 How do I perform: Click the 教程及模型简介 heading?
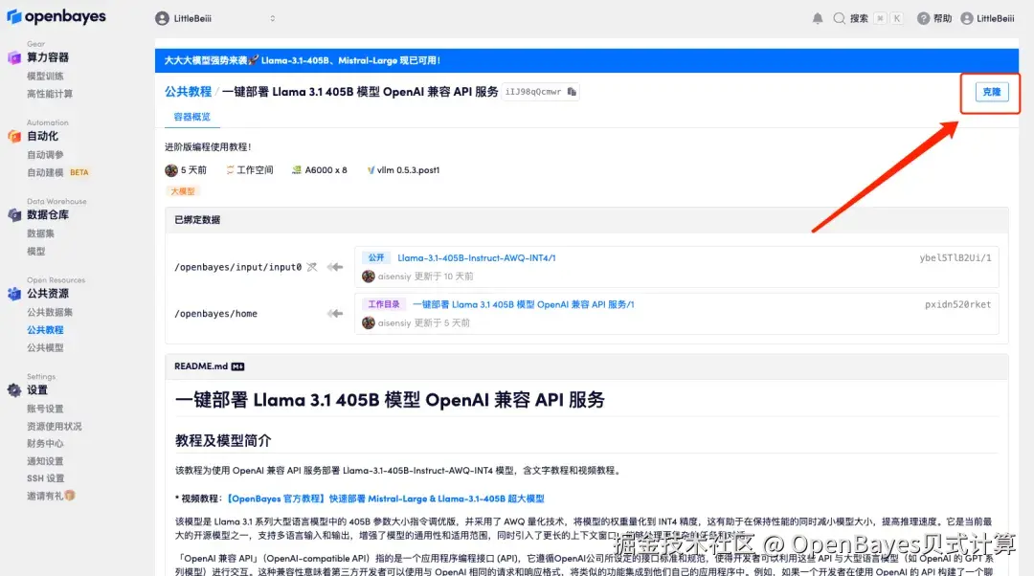click(223, 441)
